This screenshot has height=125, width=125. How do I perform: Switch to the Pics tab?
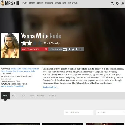tap(14, 96)
